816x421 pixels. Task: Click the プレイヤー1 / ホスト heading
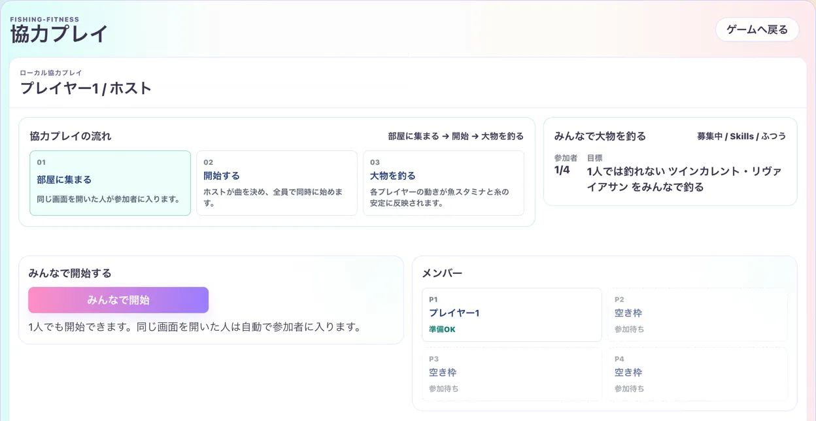[x=86, y=88]
